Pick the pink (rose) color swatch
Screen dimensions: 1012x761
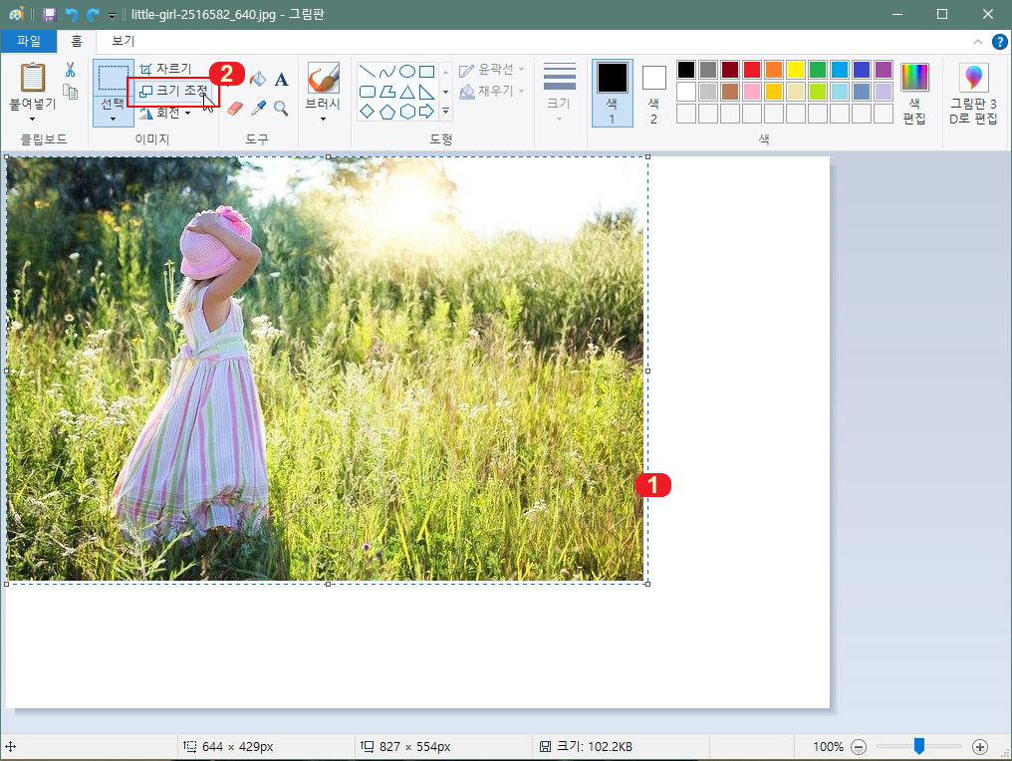point(752,92)
